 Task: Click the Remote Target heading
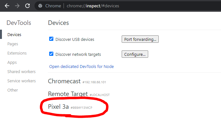click(68, 94)
